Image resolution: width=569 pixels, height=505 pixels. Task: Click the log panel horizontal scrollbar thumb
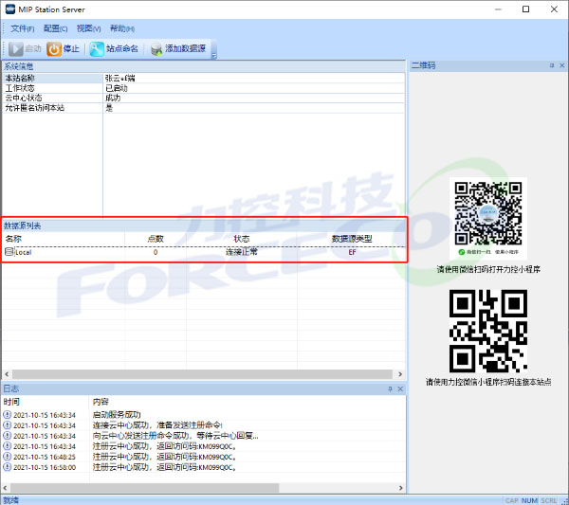(144, 488)
